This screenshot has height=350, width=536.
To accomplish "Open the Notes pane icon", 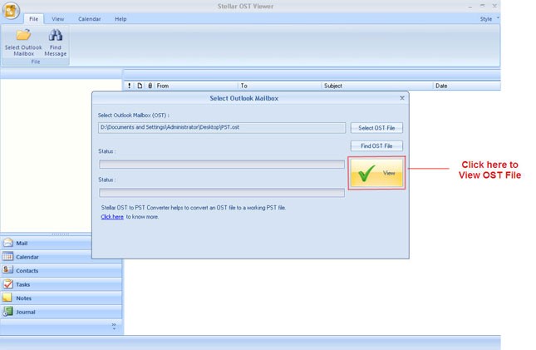I will (x=7, y=298).
